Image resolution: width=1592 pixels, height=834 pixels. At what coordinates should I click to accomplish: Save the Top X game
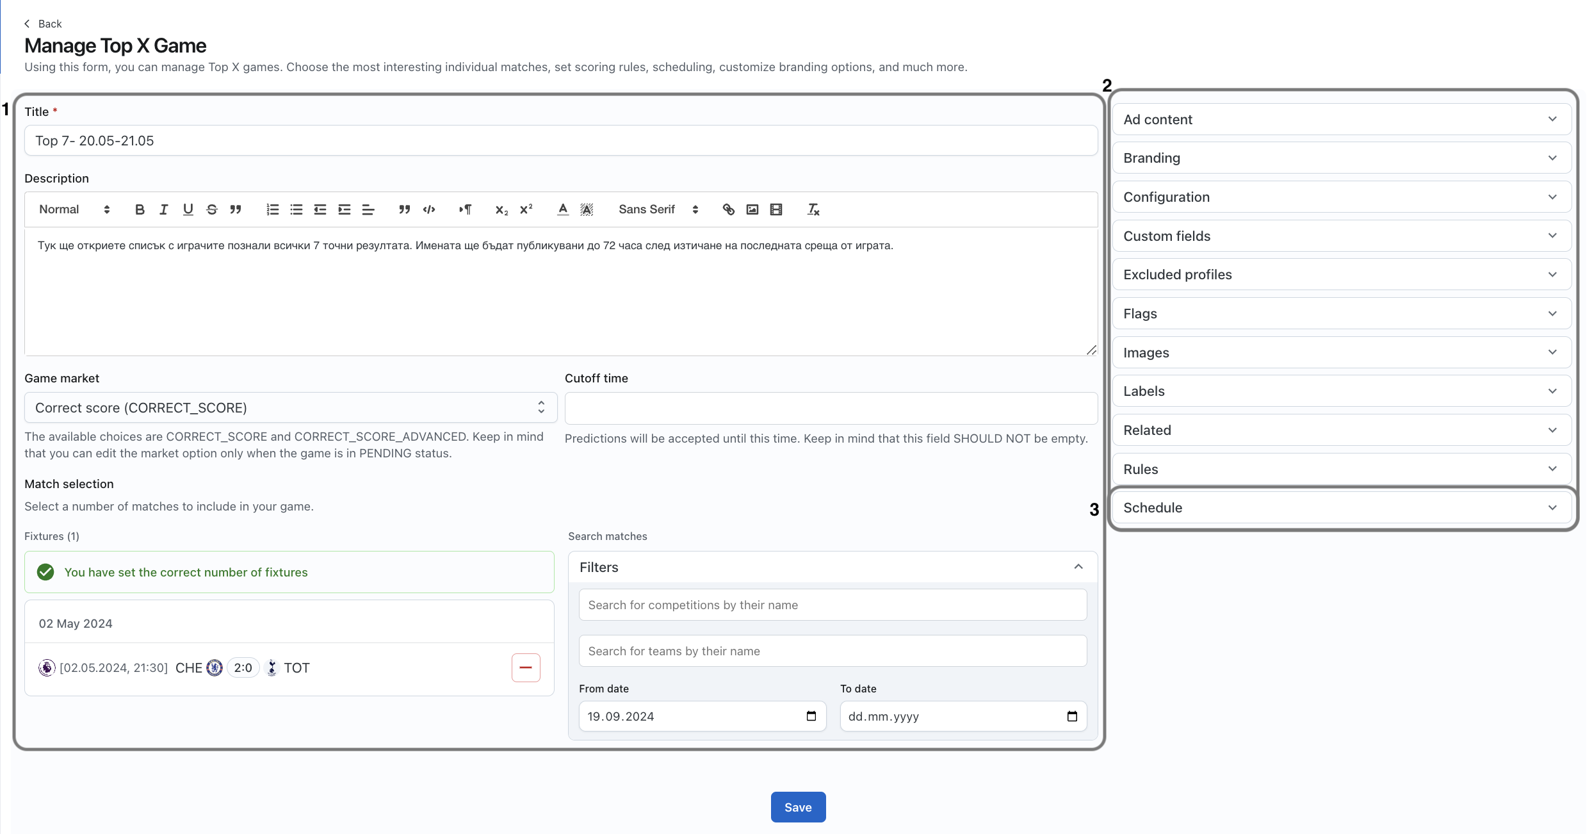798,807
